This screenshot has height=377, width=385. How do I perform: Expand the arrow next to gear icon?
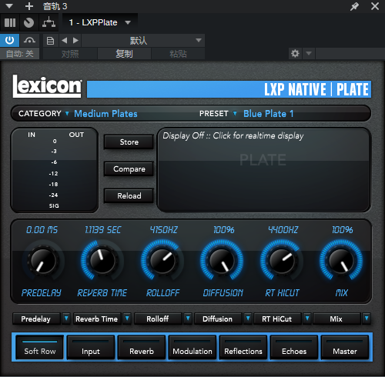point(309,53)
